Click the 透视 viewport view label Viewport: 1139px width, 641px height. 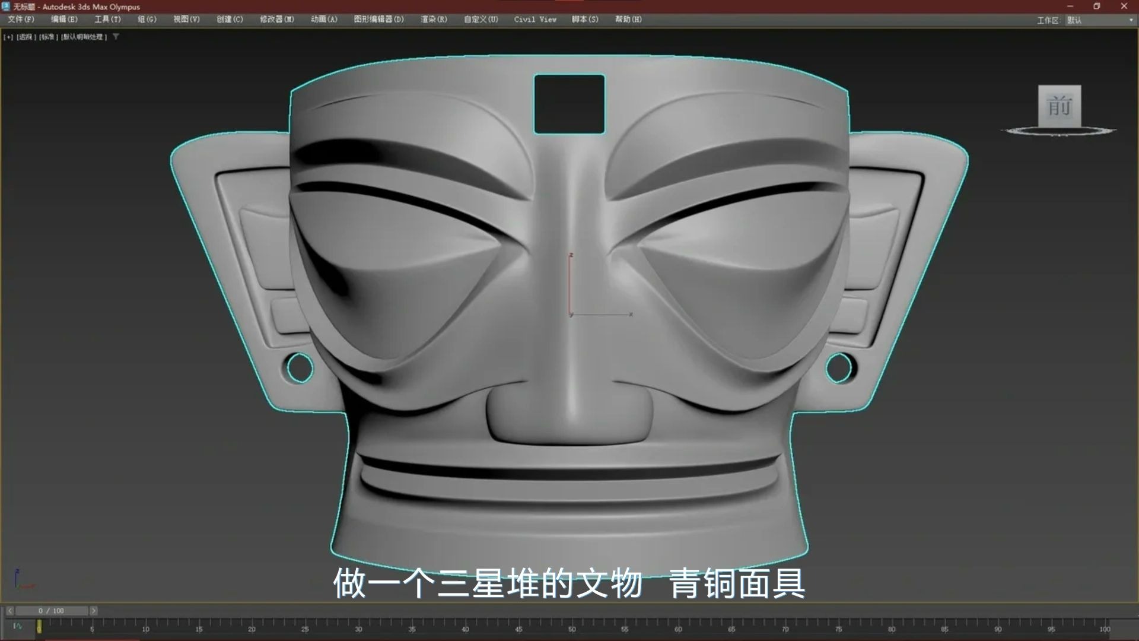click(26, 37)
